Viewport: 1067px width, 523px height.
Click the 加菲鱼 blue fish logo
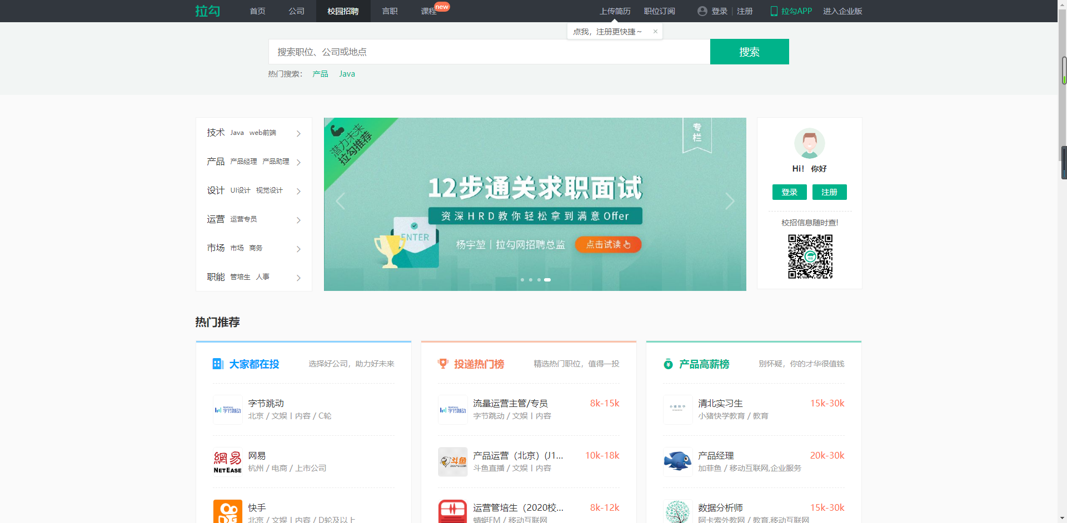pos(678,462)
